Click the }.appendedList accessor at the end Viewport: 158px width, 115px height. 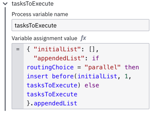tap(52, 103)
